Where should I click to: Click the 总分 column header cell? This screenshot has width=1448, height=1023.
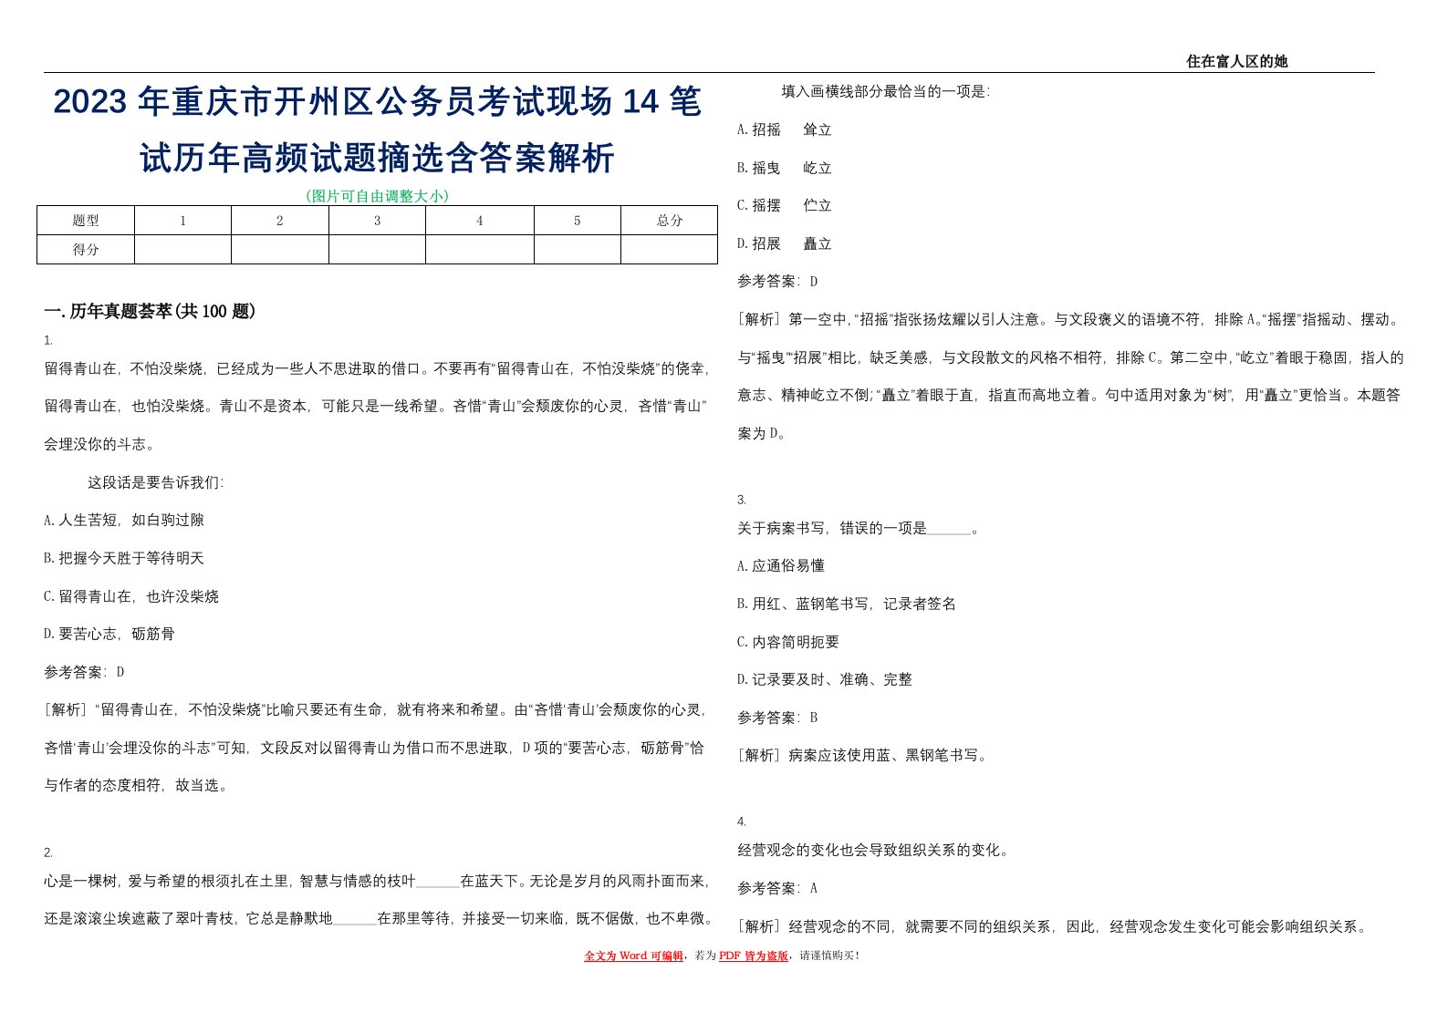(x=669, y=221)
